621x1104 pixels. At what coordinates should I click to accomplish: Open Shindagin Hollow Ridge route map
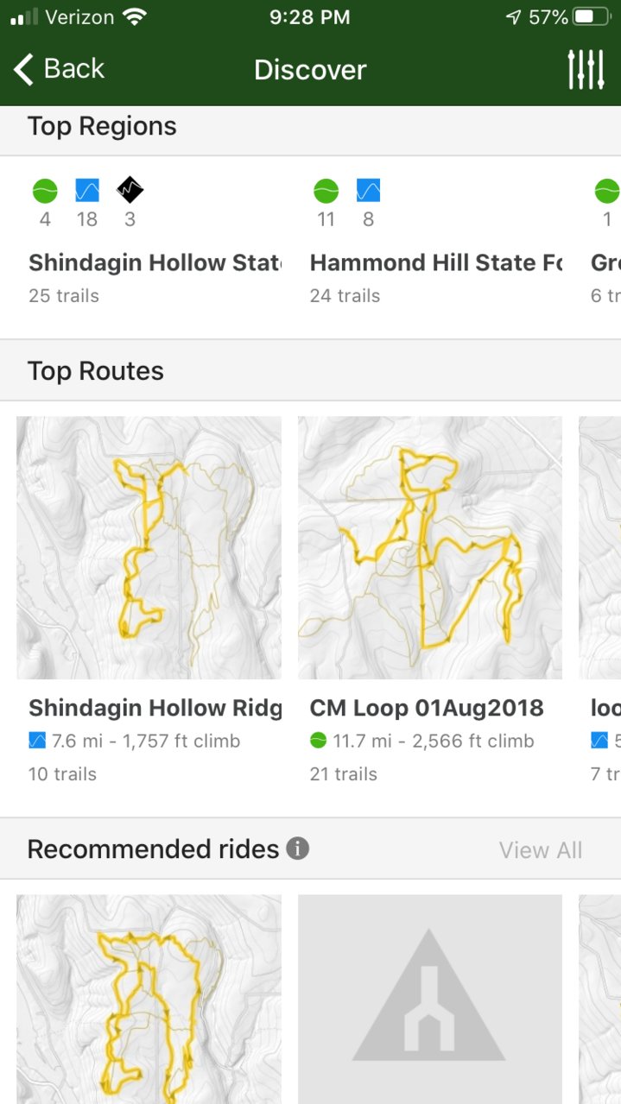click(149, 548)
